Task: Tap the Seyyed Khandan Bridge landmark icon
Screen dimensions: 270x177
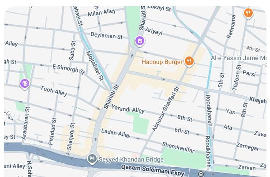Action: [92, 159]
